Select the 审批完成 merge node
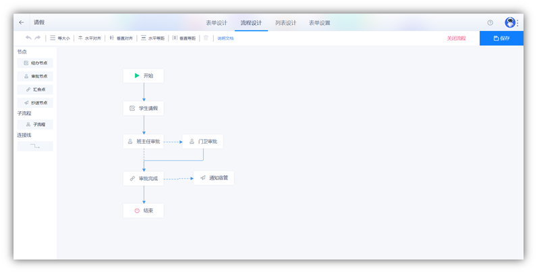 coord(144,178)
